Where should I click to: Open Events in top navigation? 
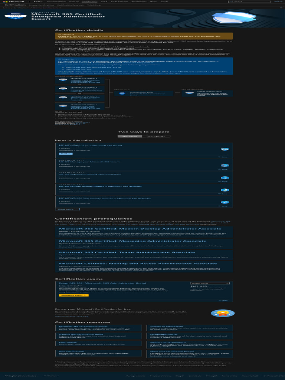click(164, 2)
